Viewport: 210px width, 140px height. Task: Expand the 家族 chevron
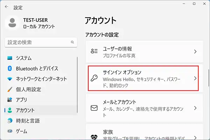[x=195, y=138]
